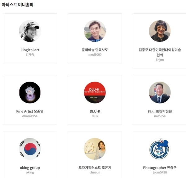
Task: Click the 김홍주 대한민국현대여성미술협회 title
Action: 160,52
